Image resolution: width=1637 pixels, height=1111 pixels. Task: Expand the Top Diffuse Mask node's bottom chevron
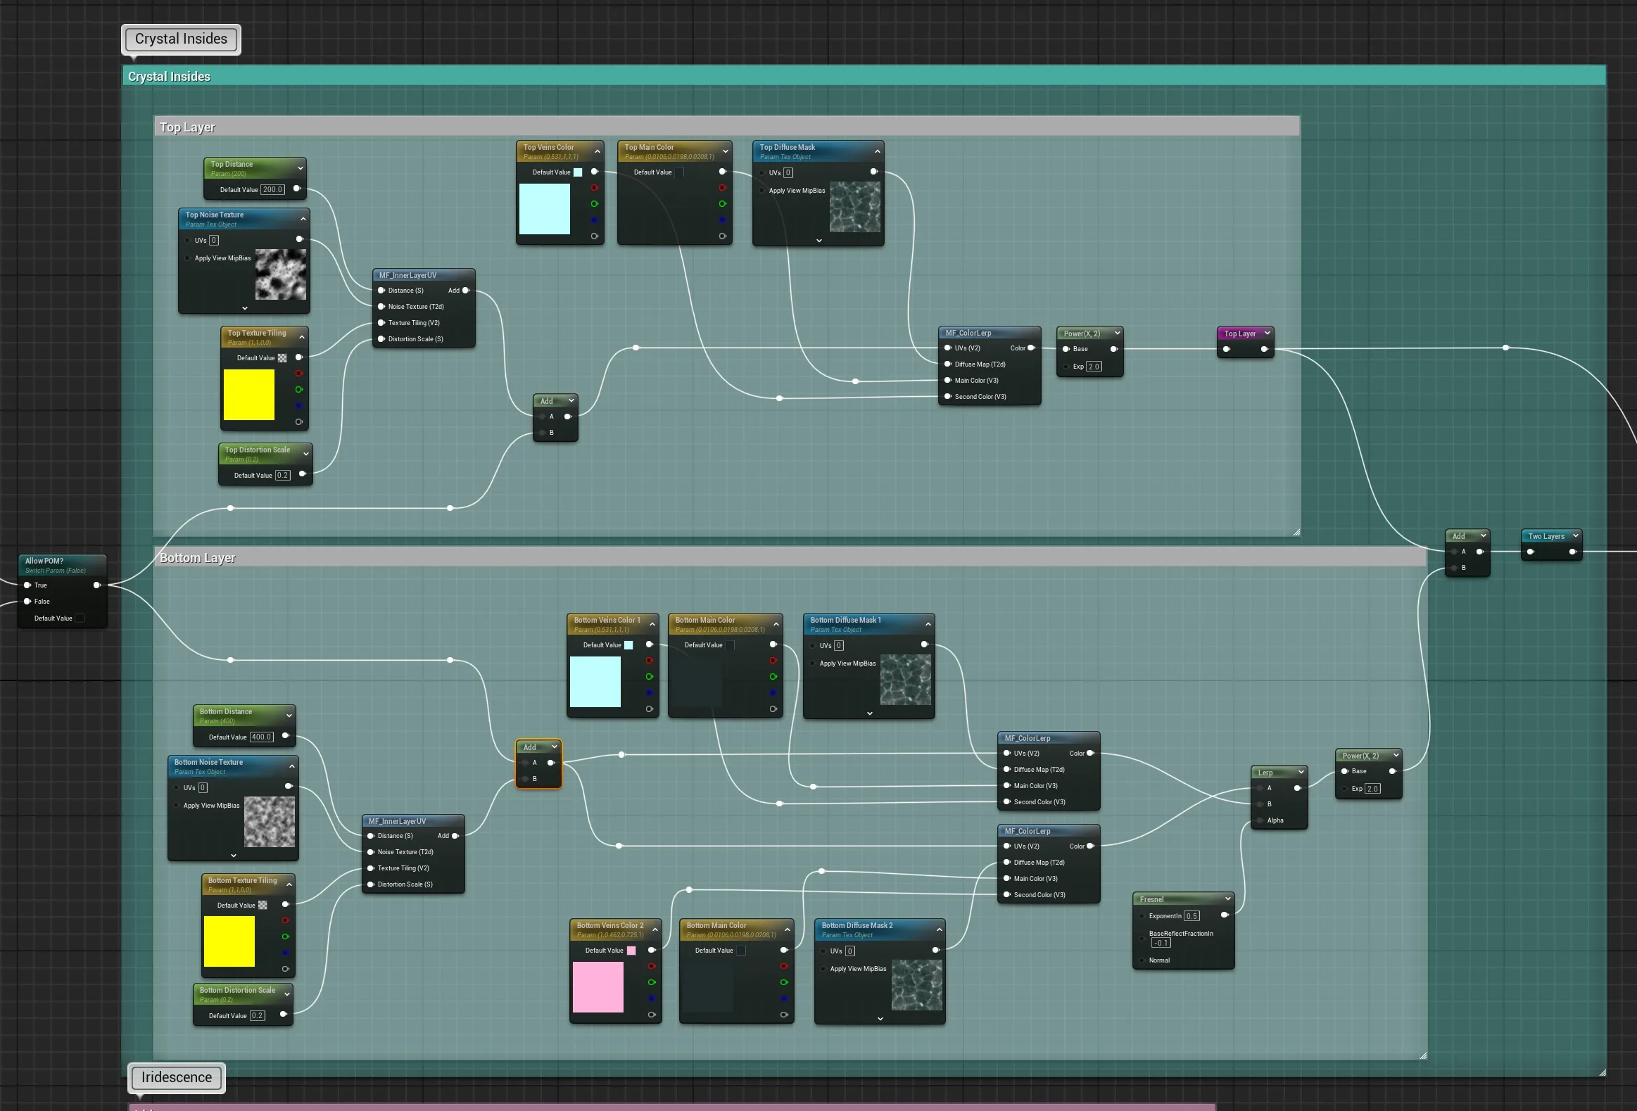[x=818, y=241]
